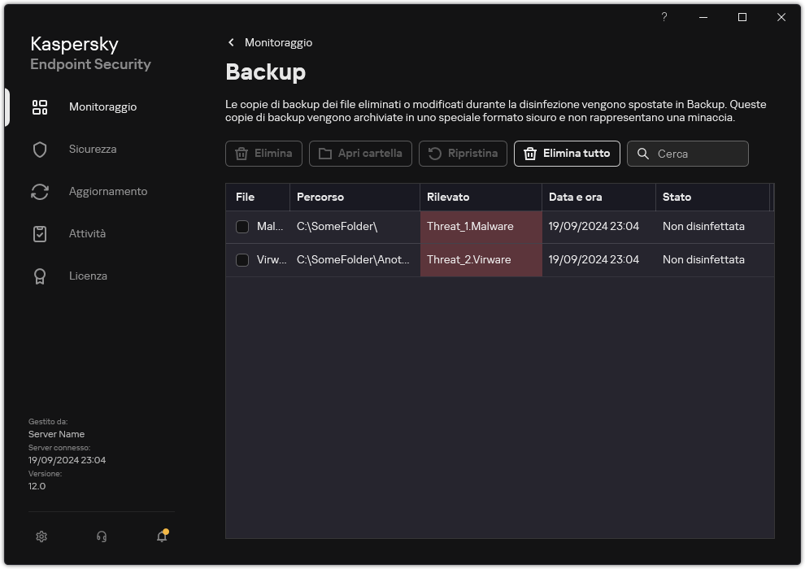Click the help question mark icon
The height and width of the screenshot is (569, 805).
pyautogui.click(x=664, y=17)
